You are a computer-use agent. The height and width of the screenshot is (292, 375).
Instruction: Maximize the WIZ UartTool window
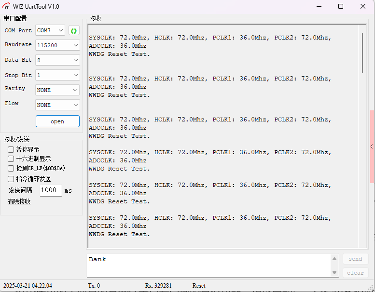pyautogui.click(x=341, y=6)
